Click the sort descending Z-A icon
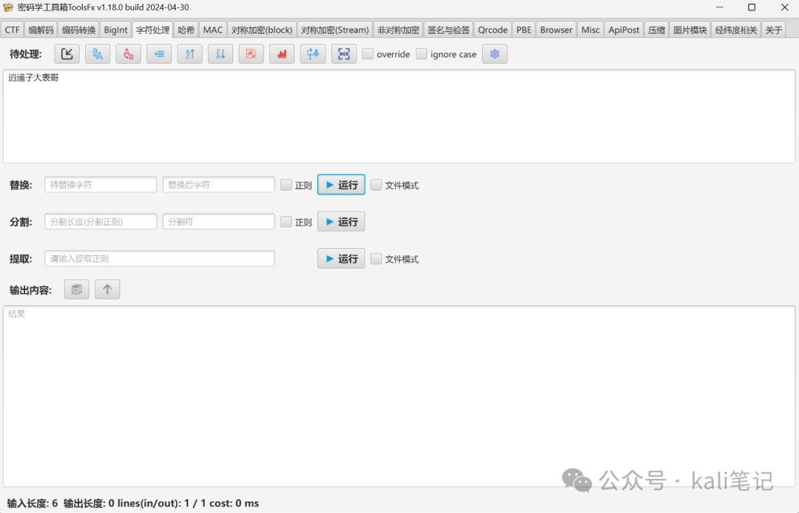This screenshot has height=513, width=799. (x=220, y=54)
